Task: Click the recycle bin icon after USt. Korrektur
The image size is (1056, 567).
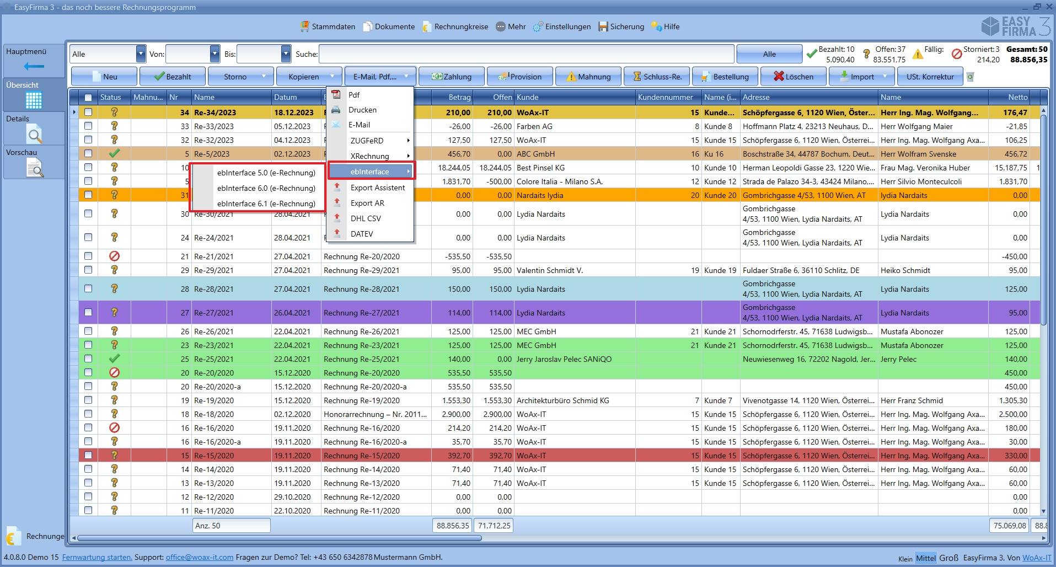Action: coord(970,77)
